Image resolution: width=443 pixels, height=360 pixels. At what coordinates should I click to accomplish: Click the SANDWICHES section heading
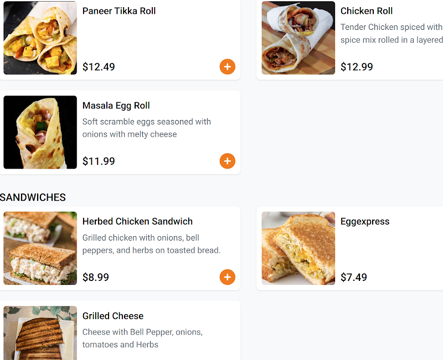click(x=33, y=197)
